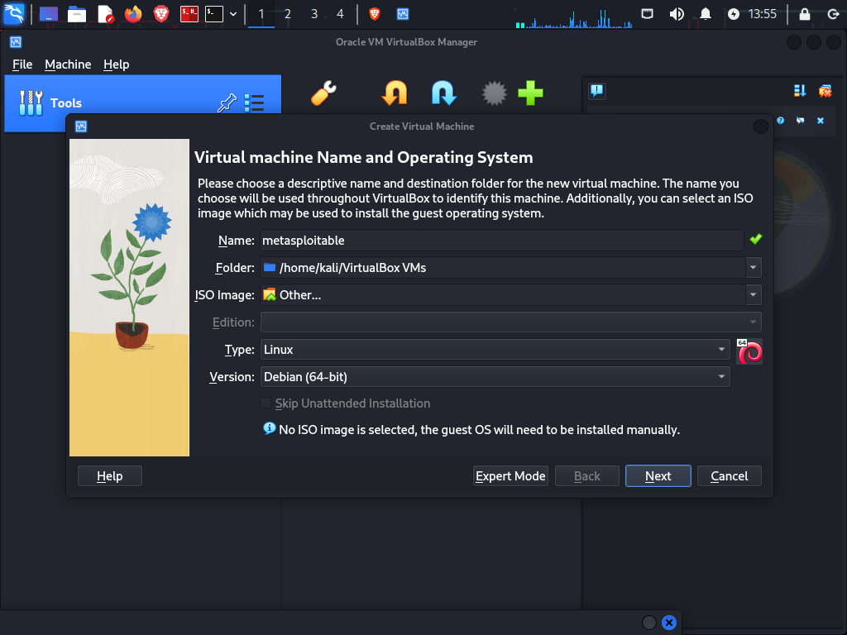Click the hide notification message icon
Image resolution: width=847 pixels, height=635 pixels.
click(801, 121)
